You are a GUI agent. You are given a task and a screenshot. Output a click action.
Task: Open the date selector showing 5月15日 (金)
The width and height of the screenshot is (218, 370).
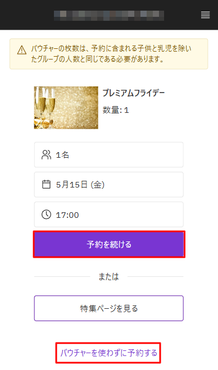tap(109, 185)
